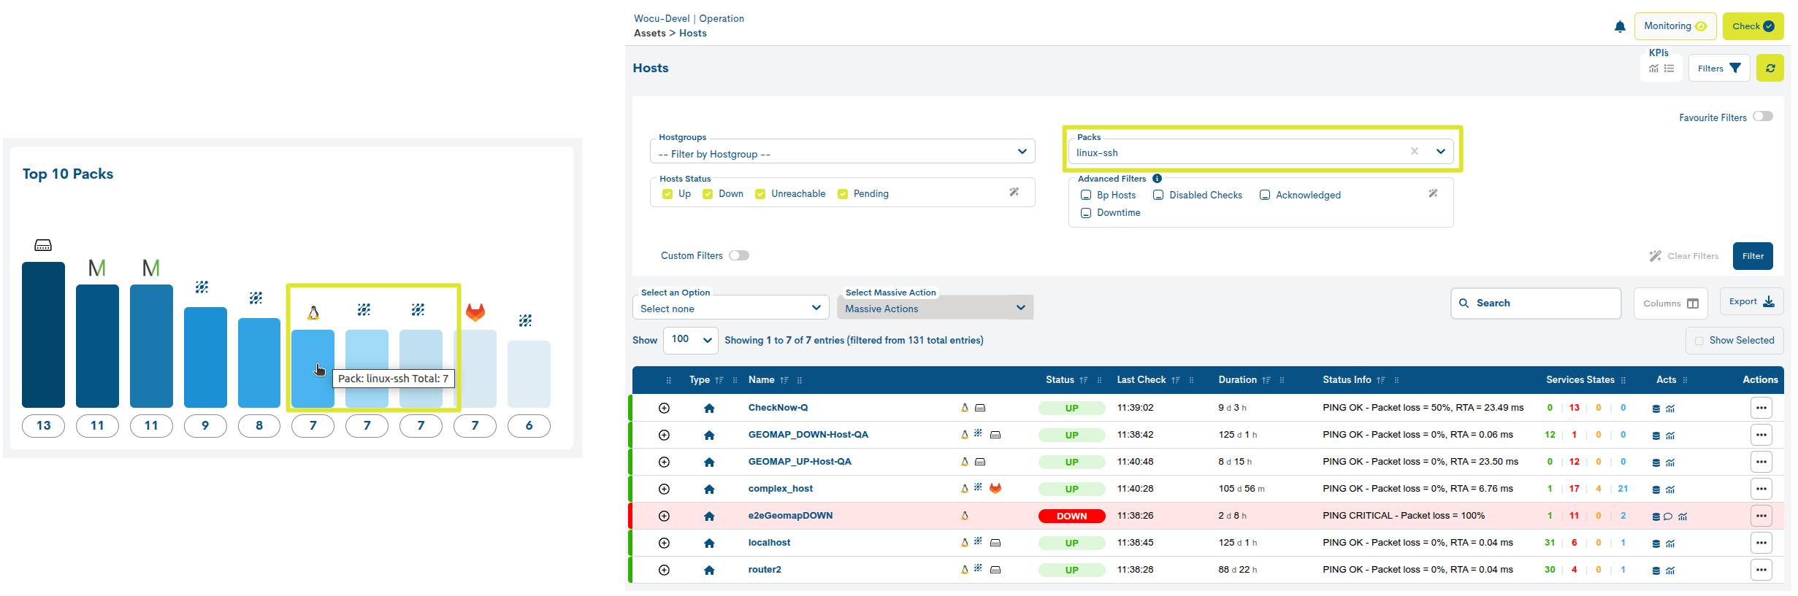
Task: Click the Type column header
Action: [x=699, y=380]
